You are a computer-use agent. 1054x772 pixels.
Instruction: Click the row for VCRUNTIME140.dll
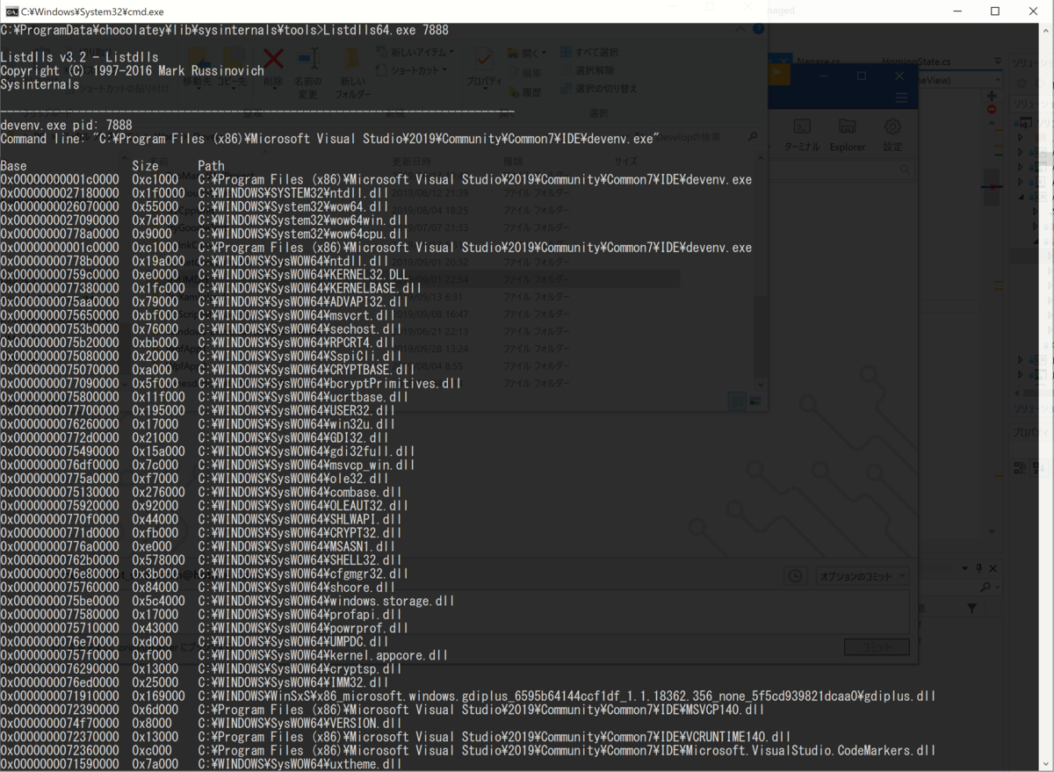coord(395,737)
